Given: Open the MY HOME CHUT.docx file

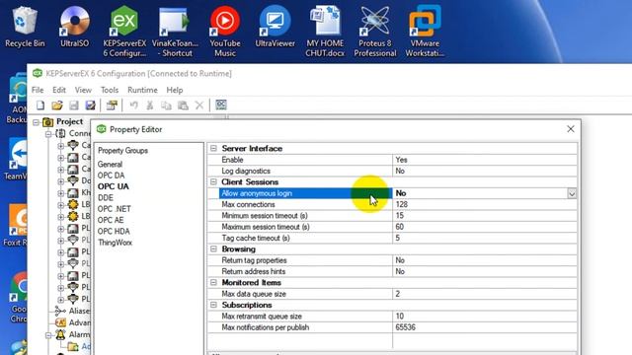Looking at the screenshot, I should click(325, 33).
